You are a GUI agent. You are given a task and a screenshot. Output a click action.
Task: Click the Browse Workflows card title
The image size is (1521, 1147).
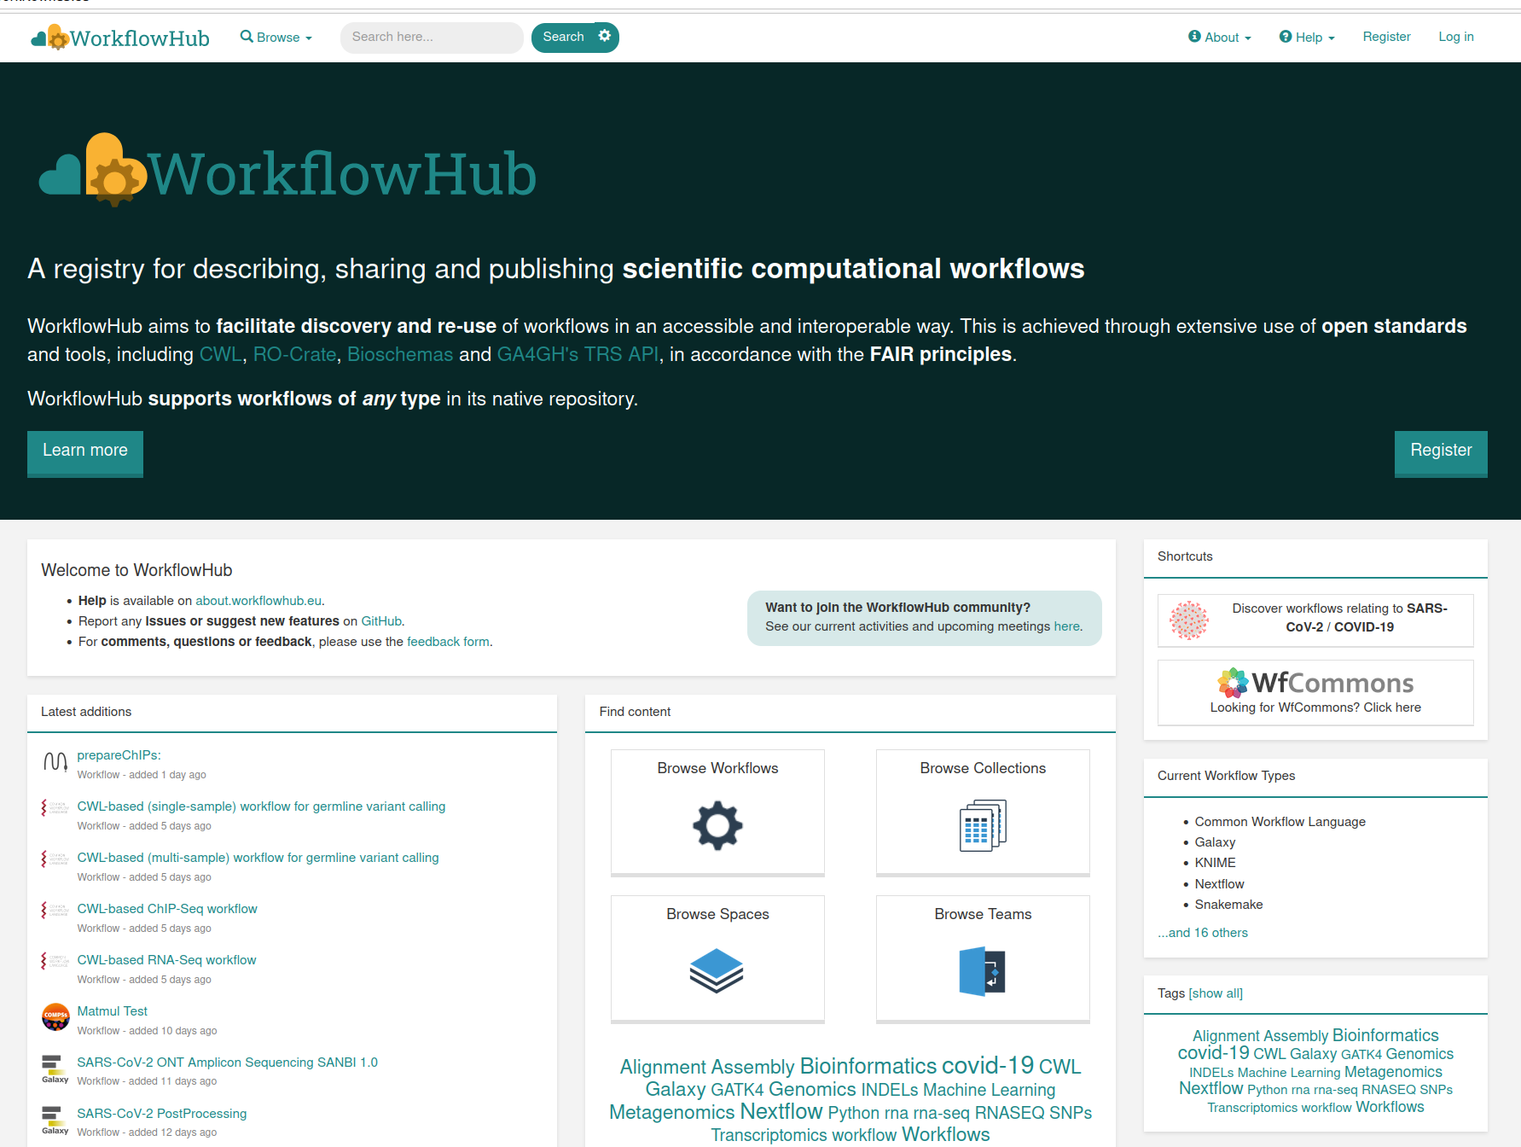tap(717, 768)
